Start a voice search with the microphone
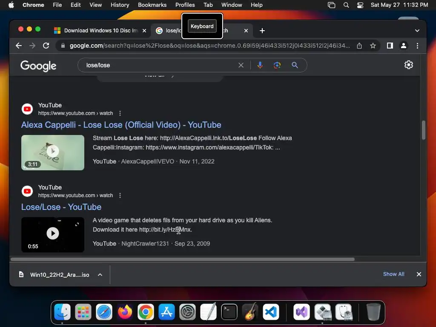This screenshot has width=436, height=327. click(x=260, y=65)
